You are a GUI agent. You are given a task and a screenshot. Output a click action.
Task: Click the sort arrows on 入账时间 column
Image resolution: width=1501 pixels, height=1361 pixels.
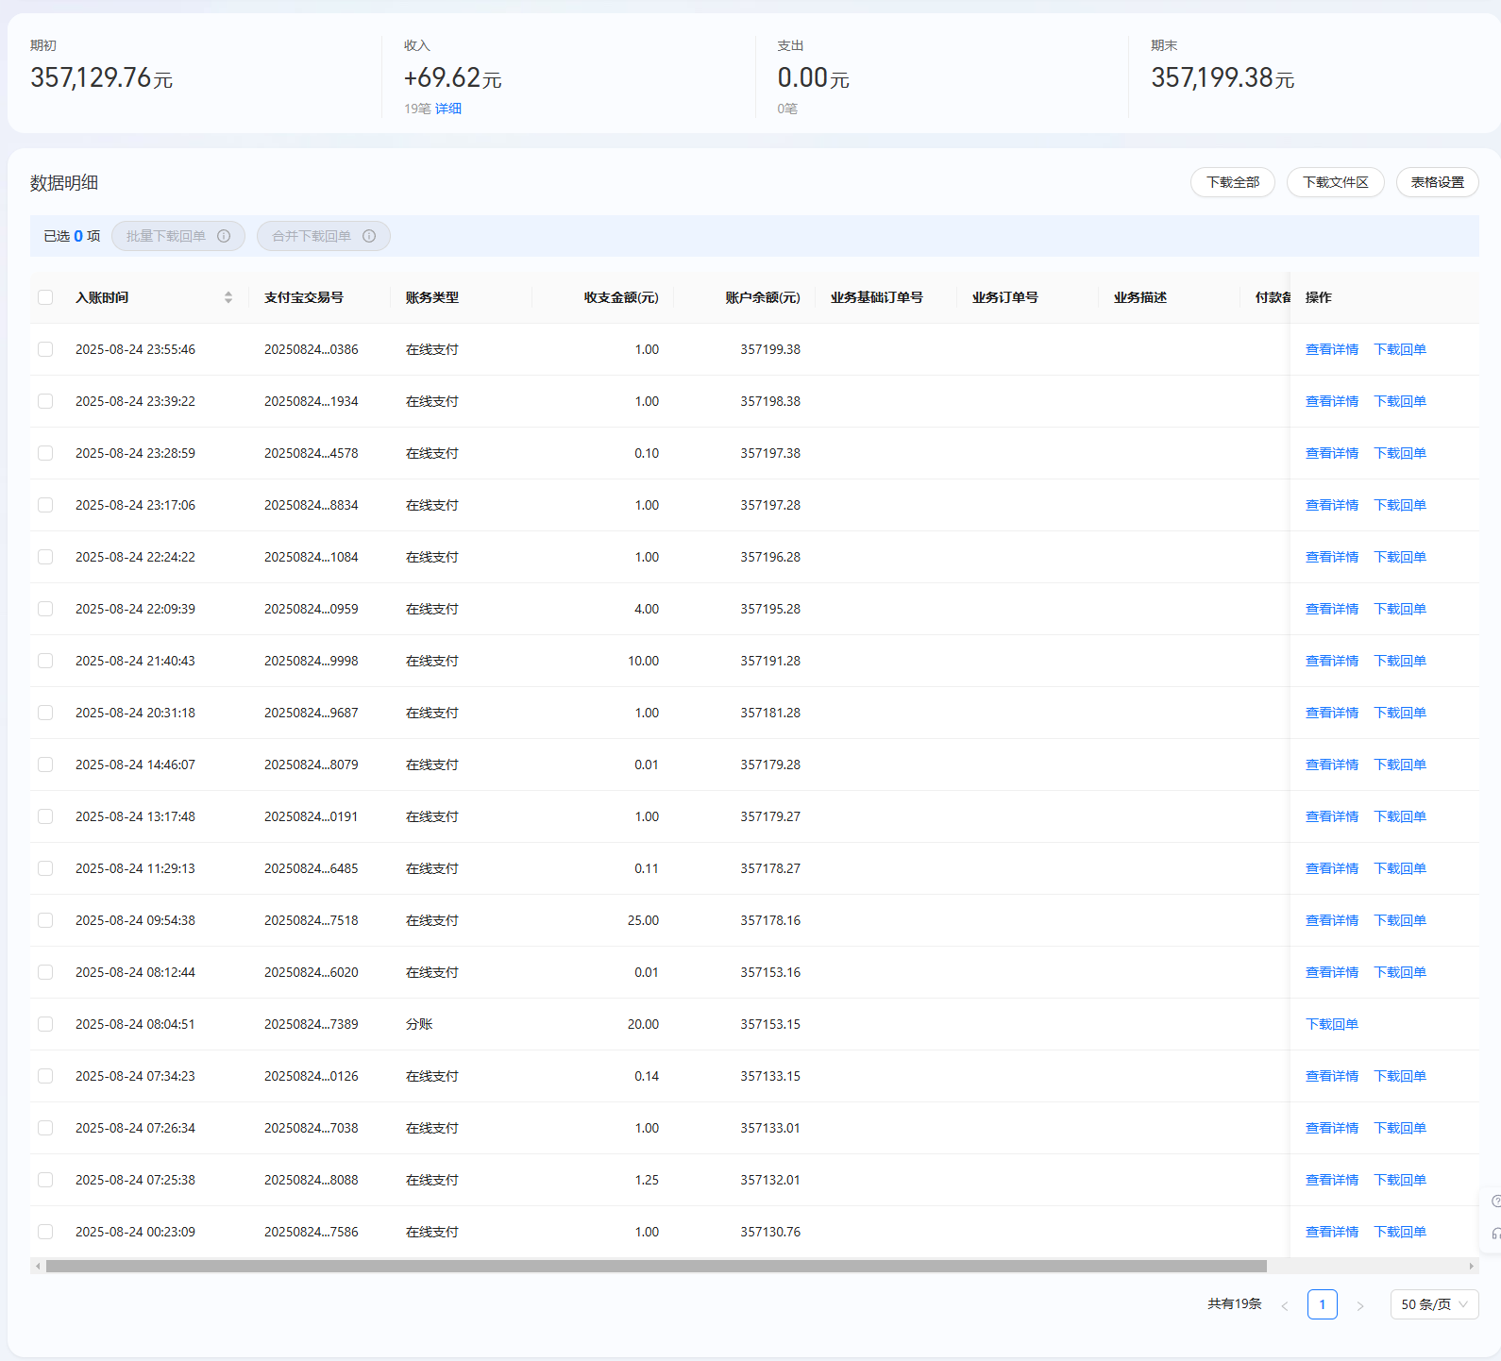click(x=228, y=297)
